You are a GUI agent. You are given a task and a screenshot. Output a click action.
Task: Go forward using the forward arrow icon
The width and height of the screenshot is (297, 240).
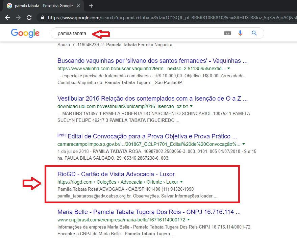pyautogui.click(x=18, y=17)
